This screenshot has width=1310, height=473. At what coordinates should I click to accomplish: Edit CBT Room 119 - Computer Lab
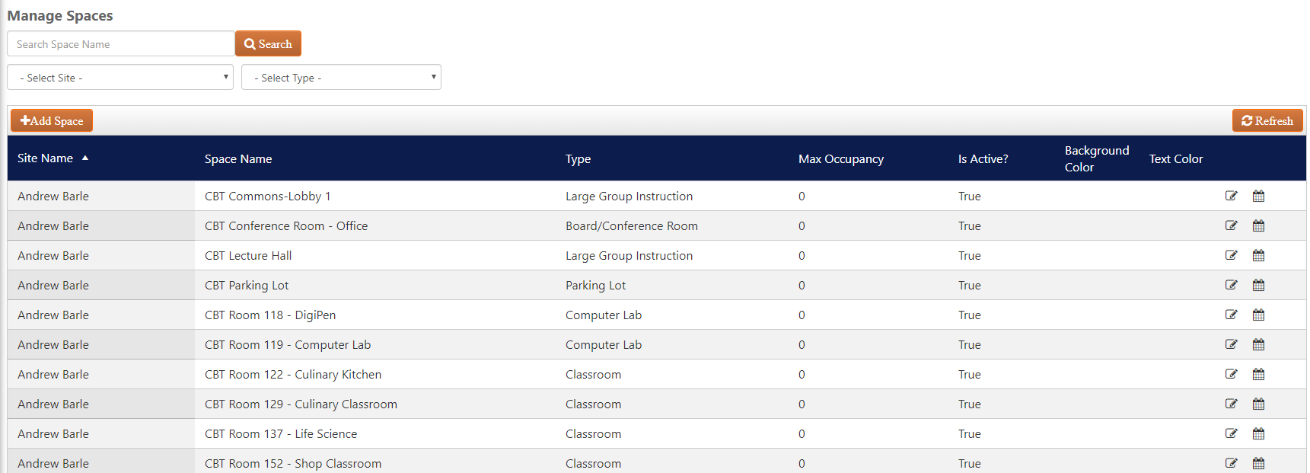coord(1231,344)
